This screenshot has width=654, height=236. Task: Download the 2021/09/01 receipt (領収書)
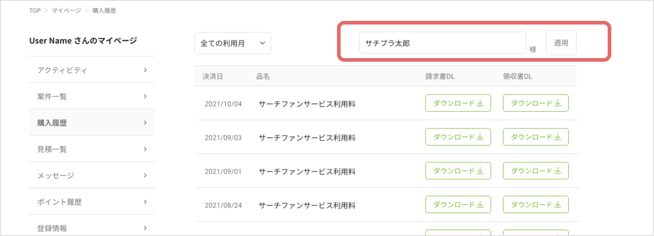click(x=535, y=171)
